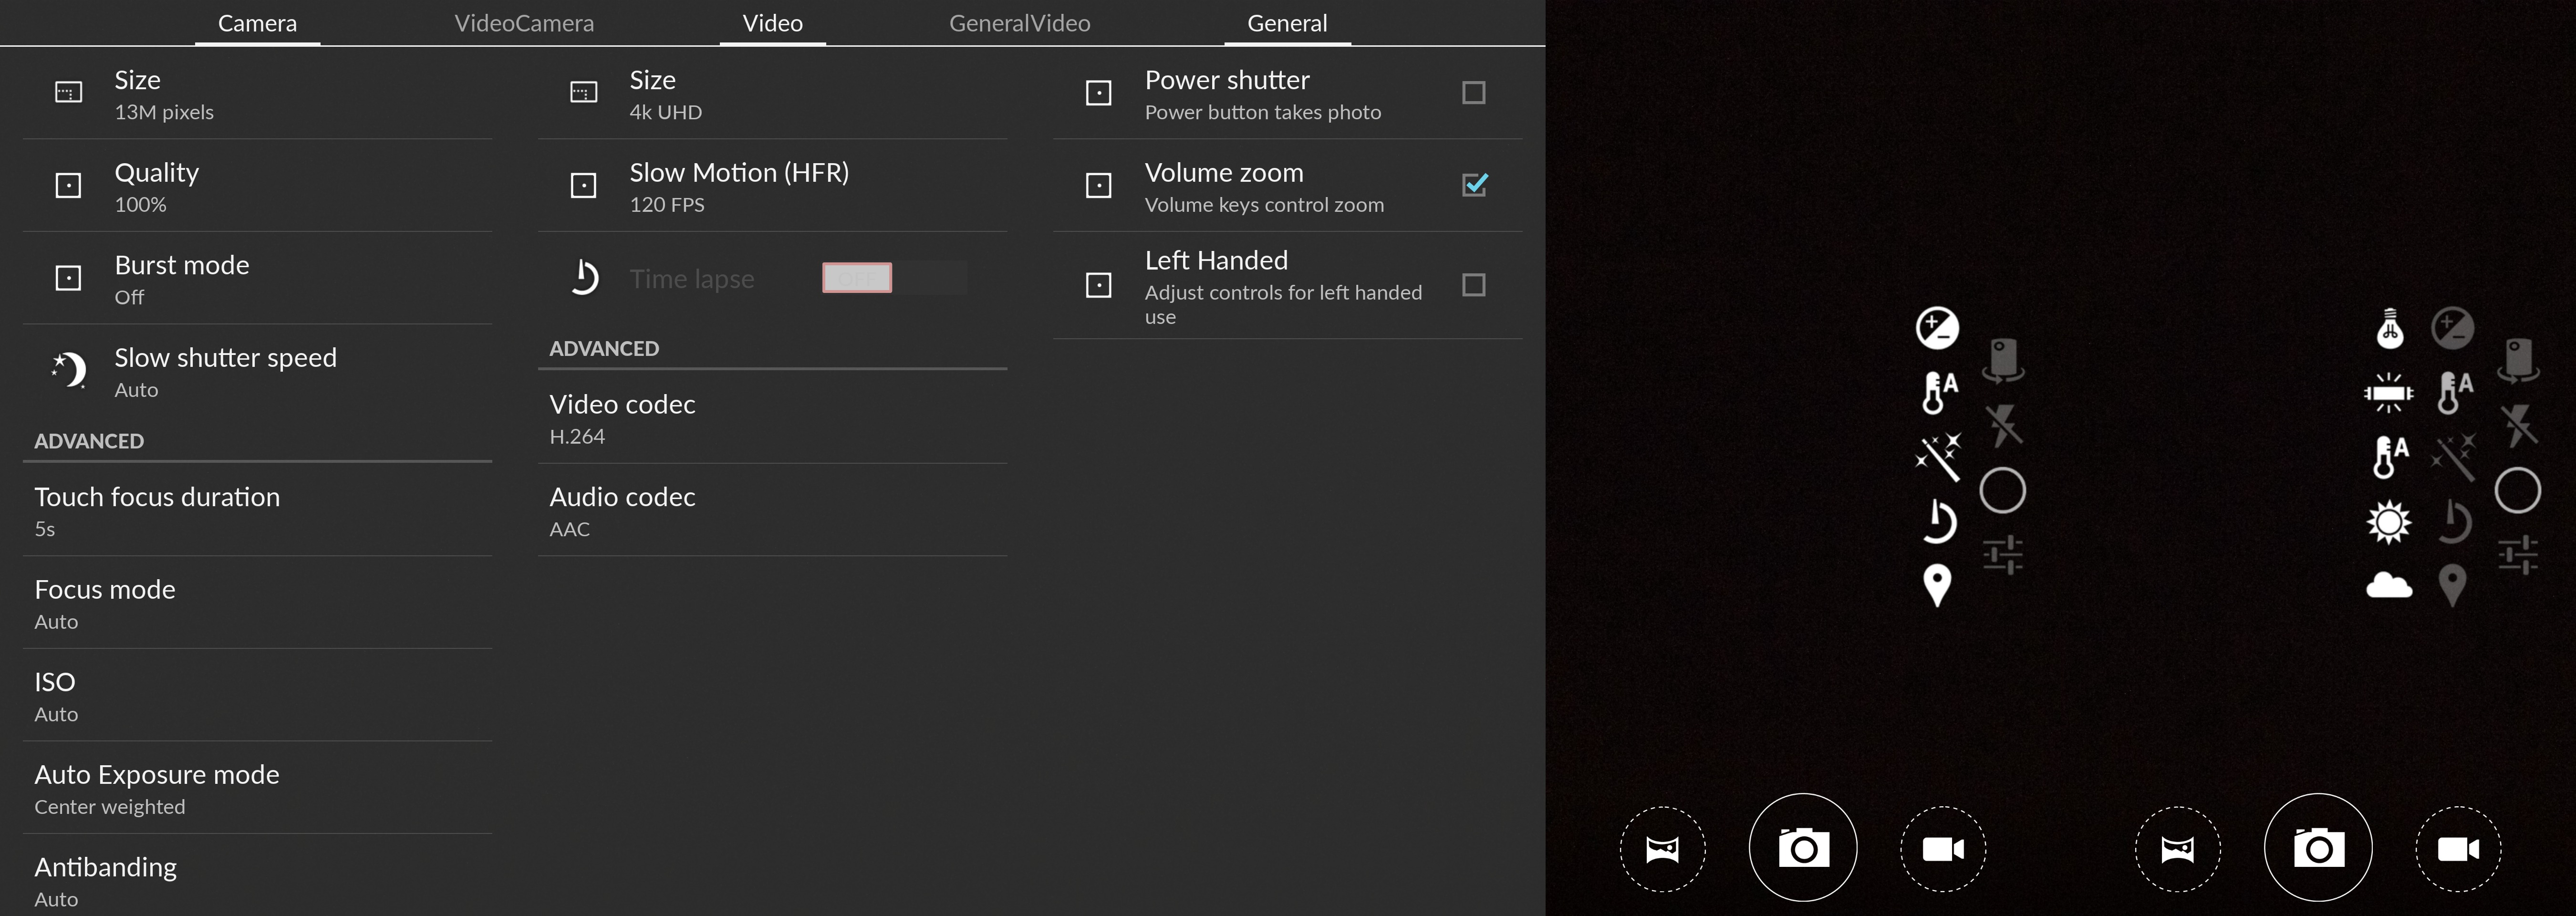The width and height of the screenshot is (2576, 916).
Task: Open Burst mode setting
Action: pos(257,278)
